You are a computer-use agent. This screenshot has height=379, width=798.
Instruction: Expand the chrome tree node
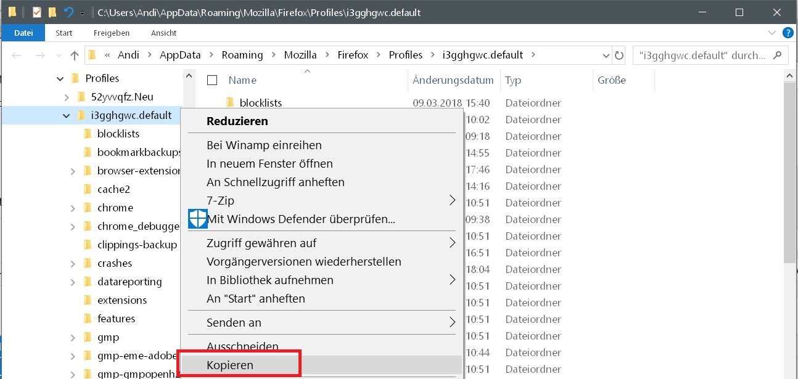72,208
